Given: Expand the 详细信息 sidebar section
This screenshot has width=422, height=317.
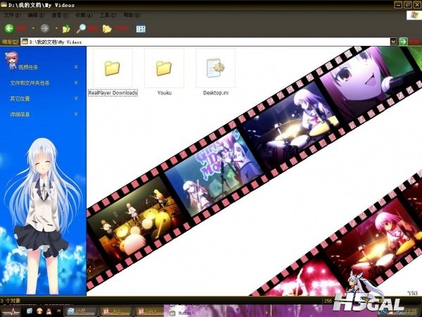Looking at the screenshot, I should coord(76,114).
